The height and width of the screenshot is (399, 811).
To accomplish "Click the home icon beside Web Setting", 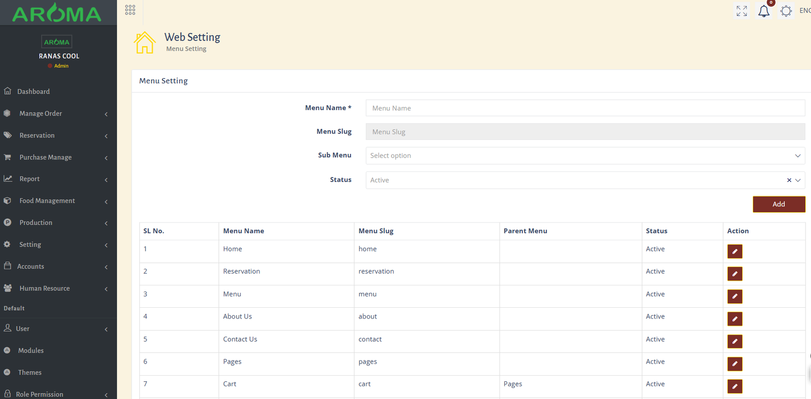I will (144, 43).
